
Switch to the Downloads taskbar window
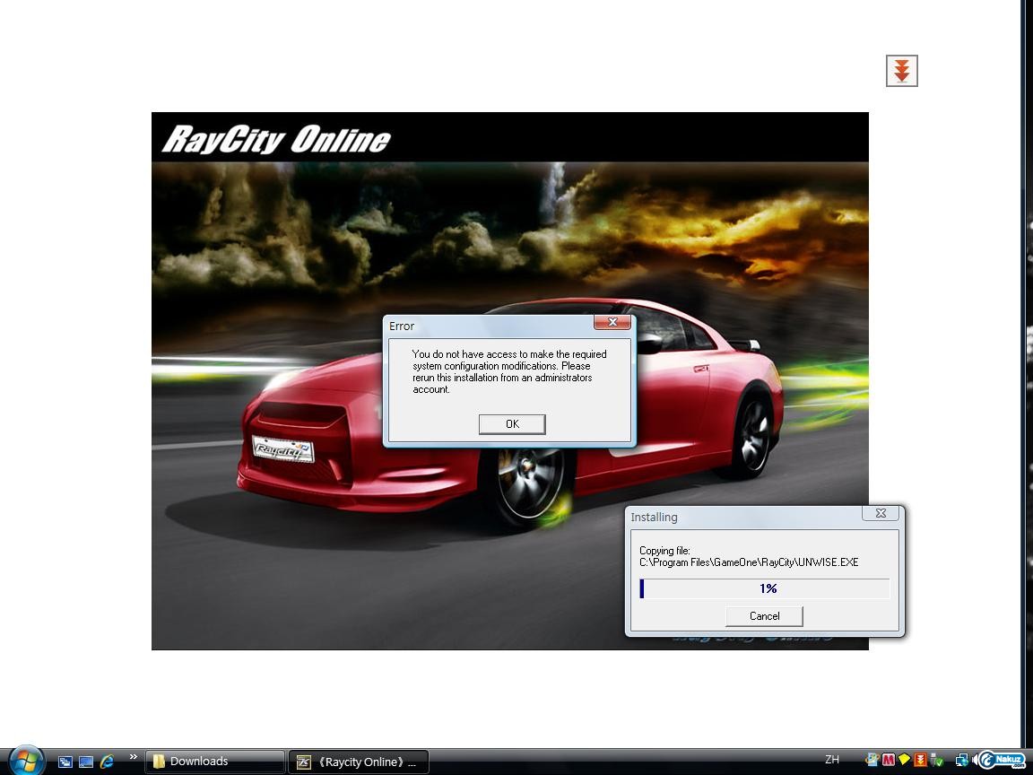(215, 762)
